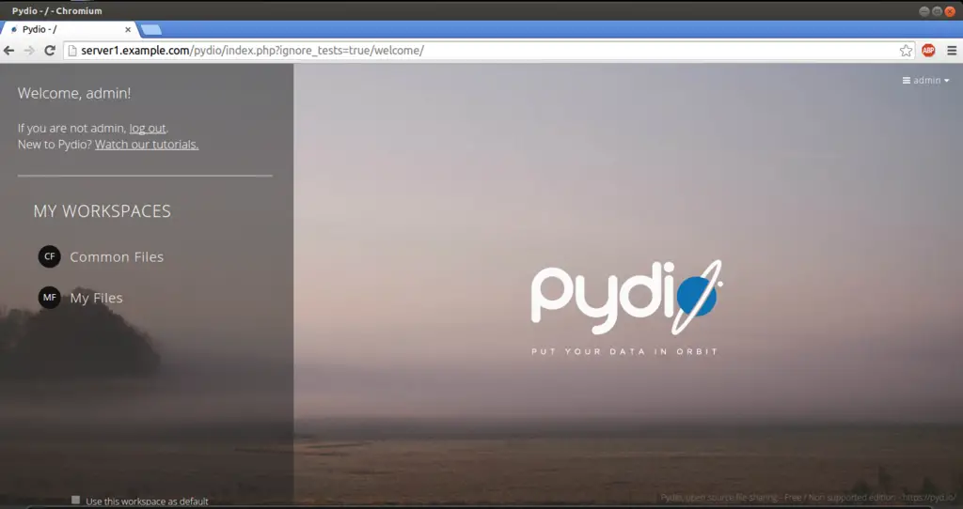Screen dimensions: 963x509
Task: Open the Common Files workspace
Action: coord(117,257)
